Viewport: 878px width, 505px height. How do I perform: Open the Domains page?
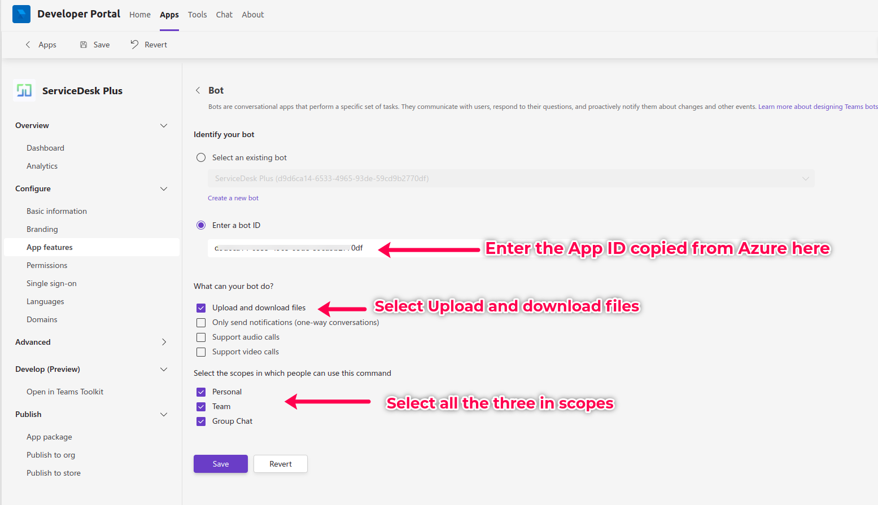42,319
